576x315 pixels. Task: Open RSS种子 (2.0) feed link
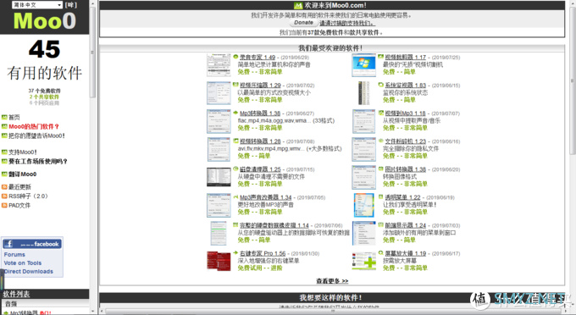(x=28, y=196)
